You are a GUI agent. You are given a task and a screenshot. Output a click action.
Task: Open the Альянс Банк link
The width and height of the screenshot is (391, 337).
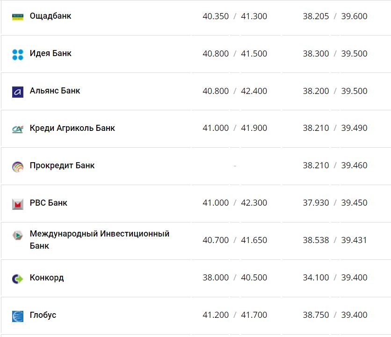pos(55,91)
